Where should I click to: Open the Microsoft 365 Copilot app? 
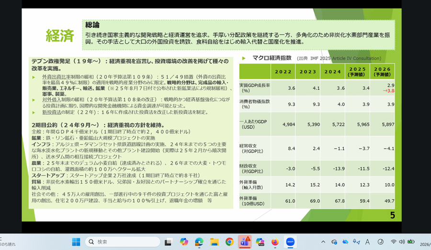(x=260, y=242)
